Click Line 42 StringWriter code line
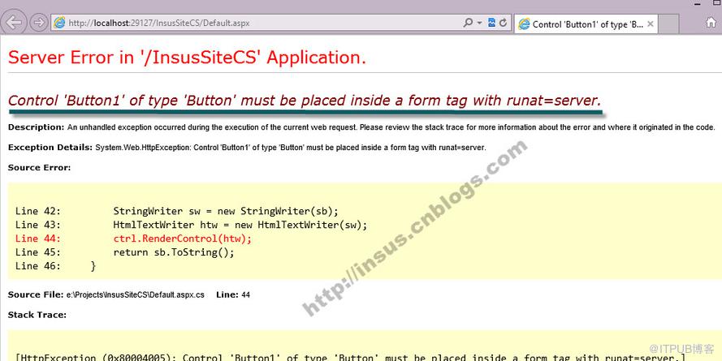The width and height of the screenshot is (722, 361). [x=177, y=211]
